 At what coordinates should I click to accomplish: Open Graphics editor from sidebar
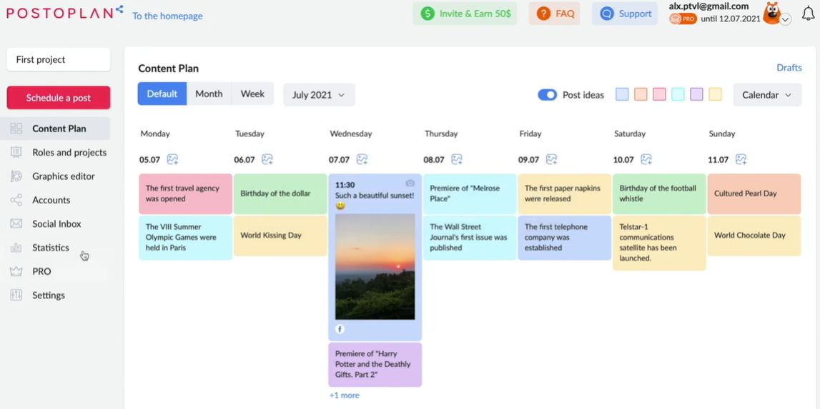click(x=63, y=176)
